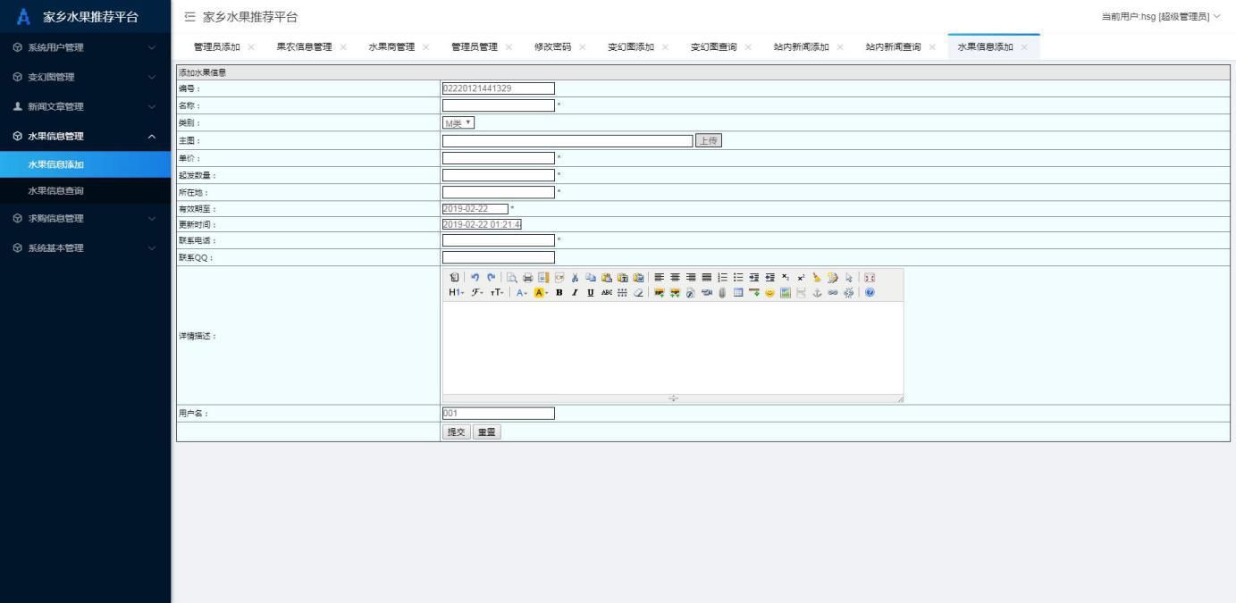This screenshot has height=603, width=1236.
Task: Align text right in the editor
Action: click(691, 277)
